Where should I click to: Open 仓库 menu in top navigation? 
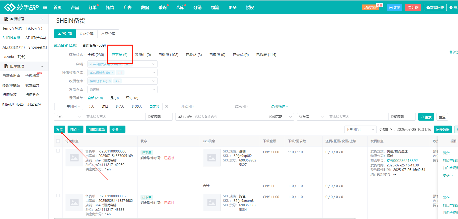(x=180, y=7)
